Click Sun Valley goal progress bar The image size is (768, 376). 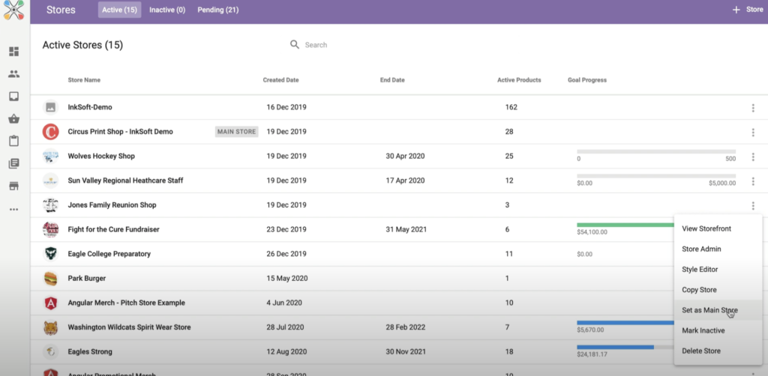(656, 176)
